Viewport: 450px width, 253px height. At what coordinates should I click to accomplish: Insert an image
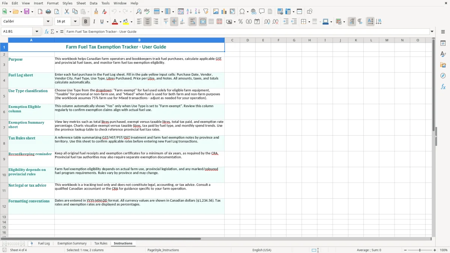click(x=216, y=12)
